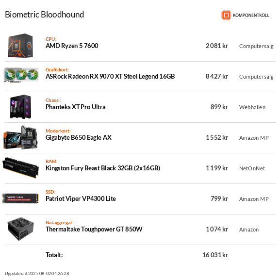Open the Kingston Fury Beast RAM image

(x=21, y=168)
